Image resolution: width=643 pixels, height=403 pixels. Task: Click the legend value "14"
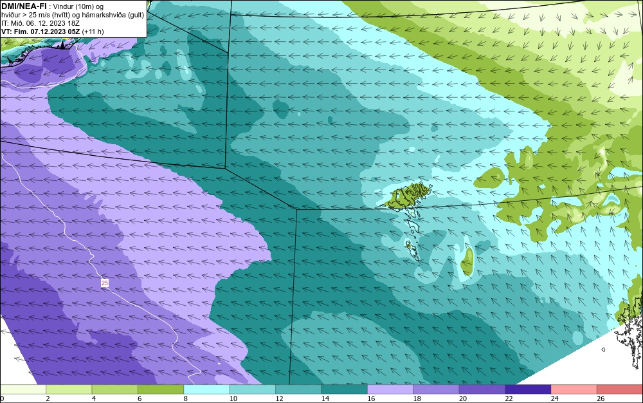(325, 398)
